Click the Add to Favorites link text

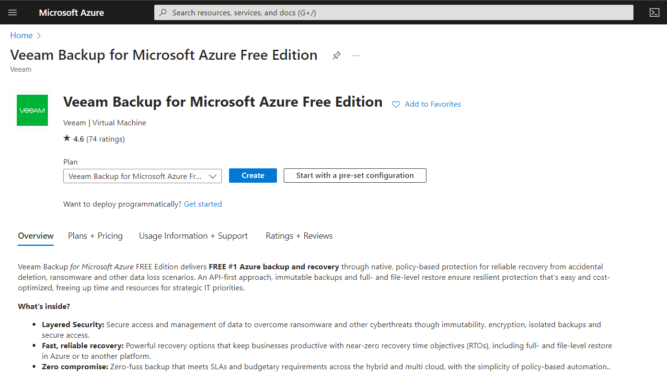[433, 104]
